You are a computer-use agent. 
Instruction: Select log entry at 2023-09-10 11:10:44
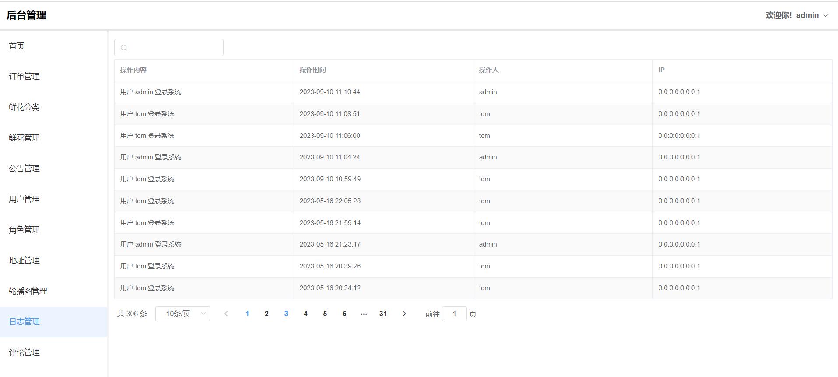473,92
